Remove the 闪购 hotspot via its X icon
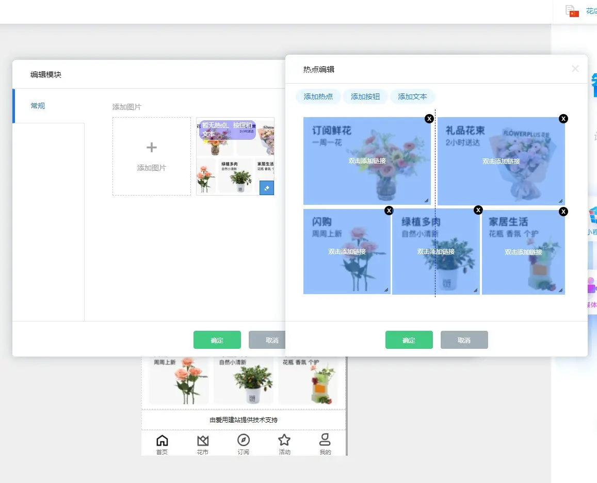Image resolution: width=597 pixels, height=483 pixels. pos(389,211)
